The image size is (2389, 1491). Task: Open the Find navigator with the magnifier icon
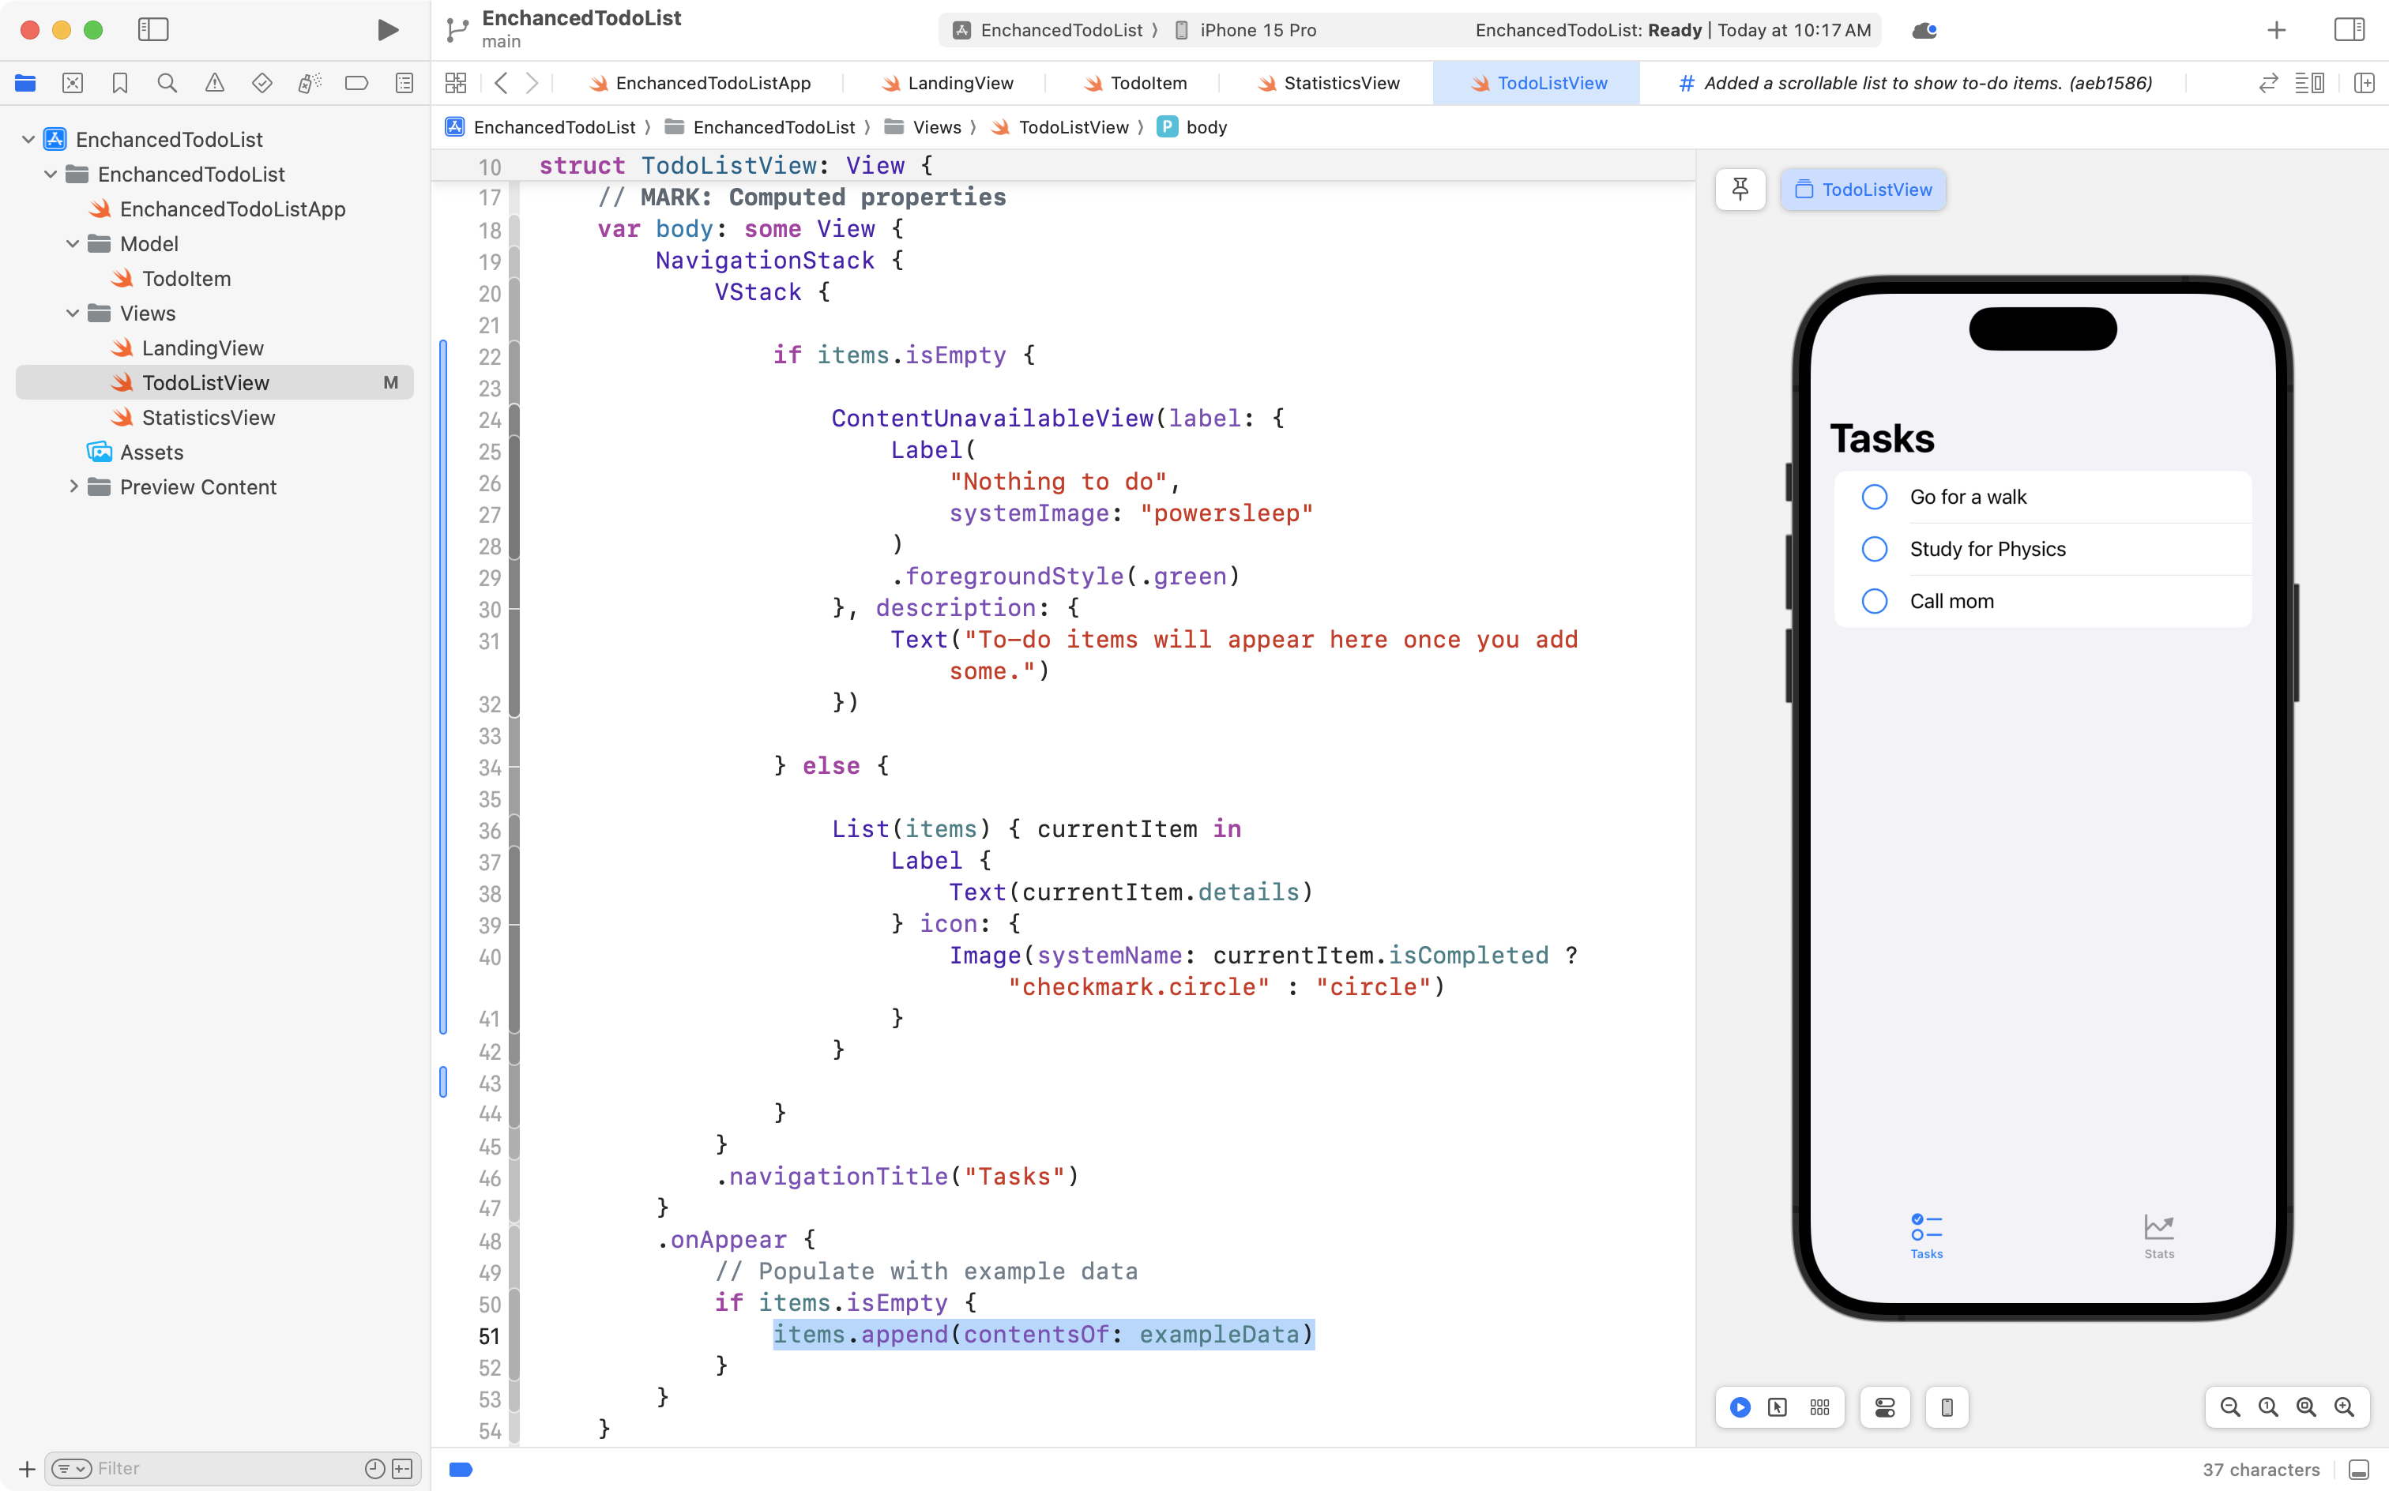167,83
